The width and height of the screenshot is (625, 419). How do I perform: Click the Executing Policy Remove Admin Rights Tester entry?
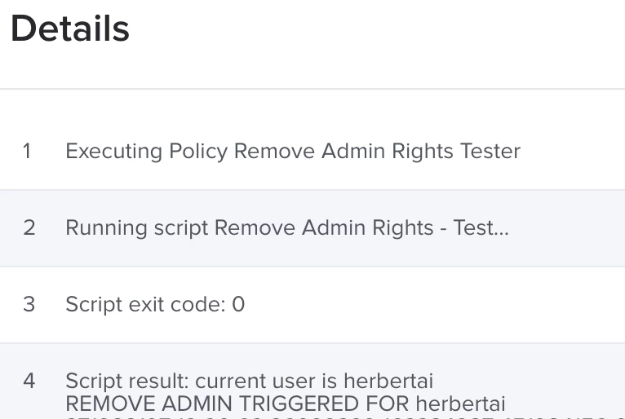pyautogui.click(x=293, y=152)
